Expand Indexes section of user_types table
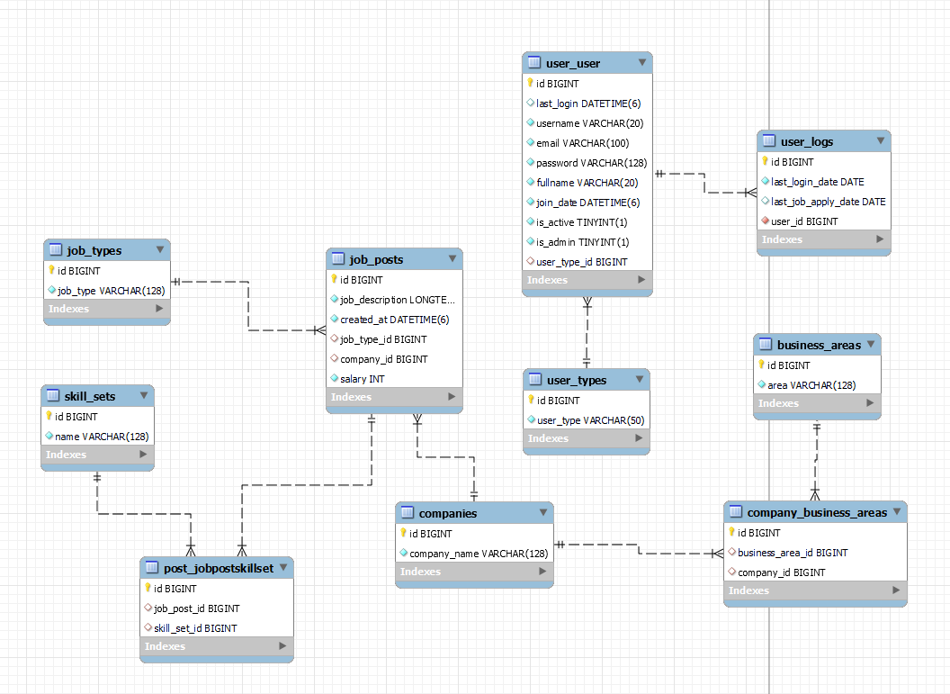This screenshot has width=950, height=694. 639,437
